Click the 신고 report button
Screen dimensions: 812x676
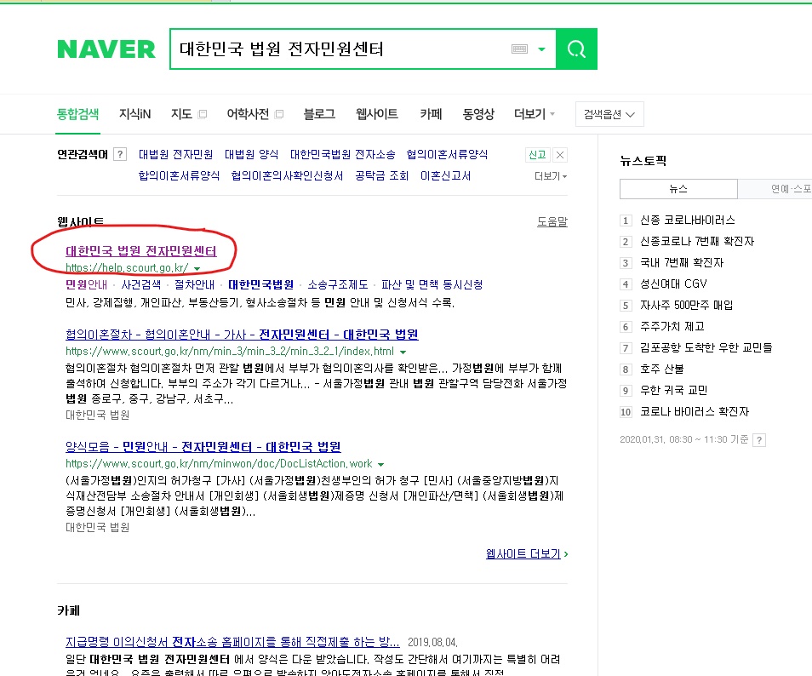(x=537, y=154)
